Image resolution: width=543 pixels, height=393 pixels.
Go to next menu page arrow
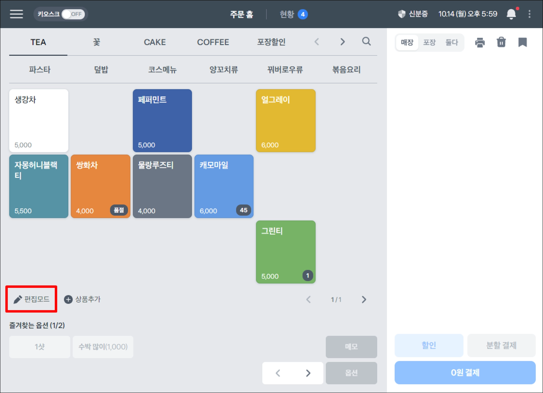(364, 299)
